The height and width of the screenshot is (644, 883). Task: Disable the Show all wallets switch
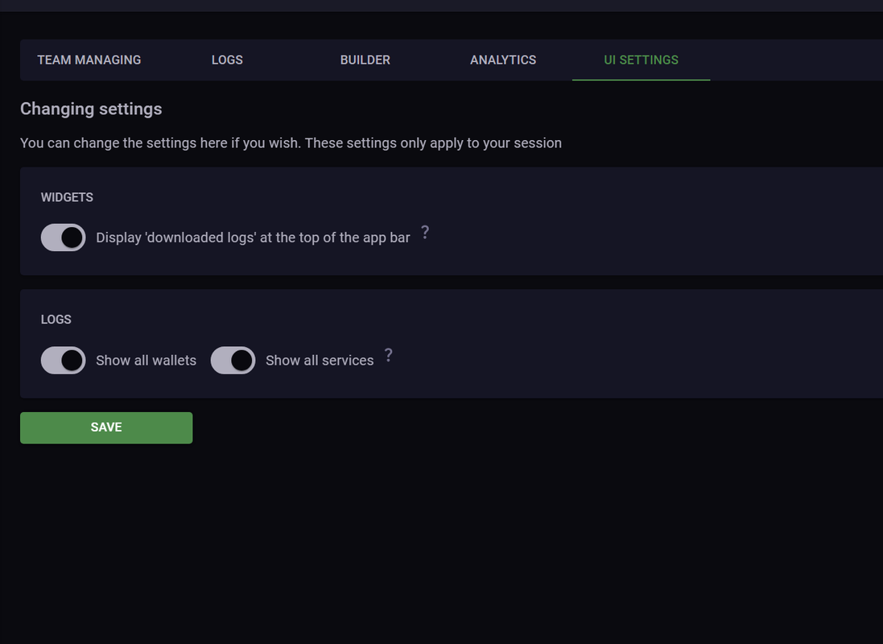click(x=64, y=360)
